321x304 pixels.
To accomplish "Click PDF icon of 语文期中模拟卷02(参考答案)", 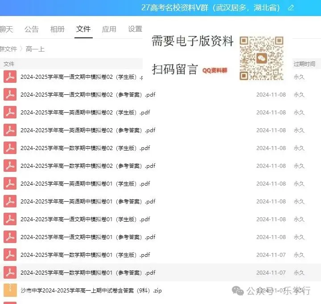I will pyautogui.click(x=10, y=94).
